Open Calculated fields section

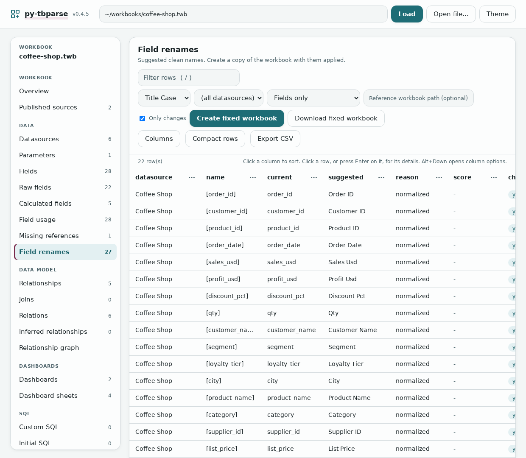tap(65, 204)
